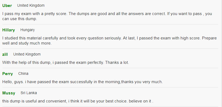Click the reviewer name Mussy

click(9, 93)
